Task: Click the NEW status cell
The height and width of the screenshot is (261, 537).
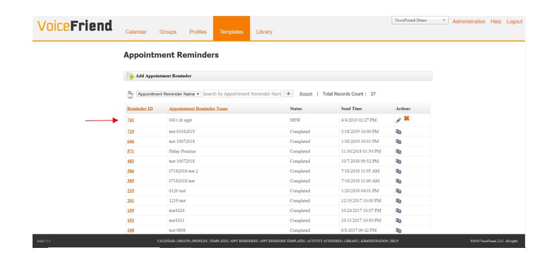Action: [295, 121]
